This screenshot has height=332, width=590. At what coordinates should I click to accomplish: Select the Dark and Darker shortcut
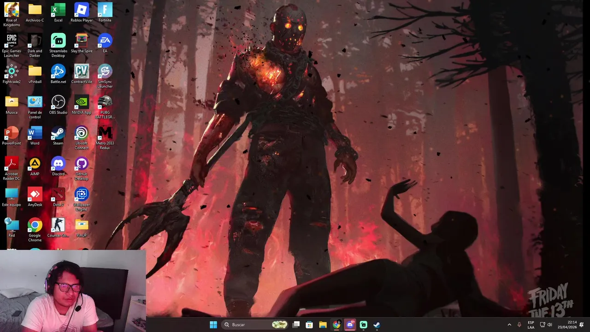[x=35, y=45]
